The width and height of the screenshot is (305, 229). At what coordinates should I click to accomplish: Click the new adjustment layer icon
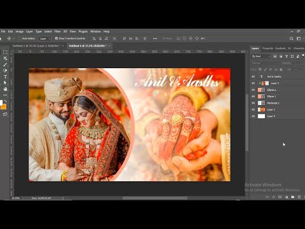[x=287, y=197]
